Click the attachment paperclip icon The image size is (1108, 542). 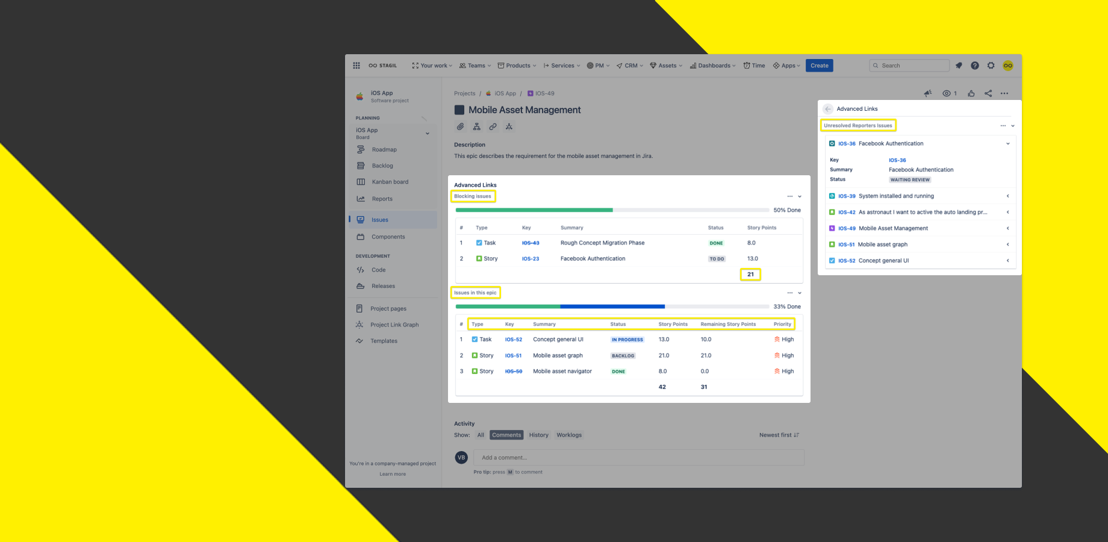460,126
